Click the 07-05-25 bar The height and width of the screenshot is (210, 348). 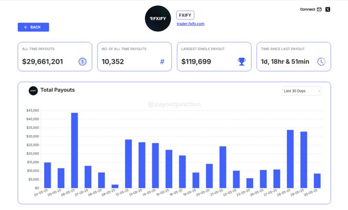[88, 177]
